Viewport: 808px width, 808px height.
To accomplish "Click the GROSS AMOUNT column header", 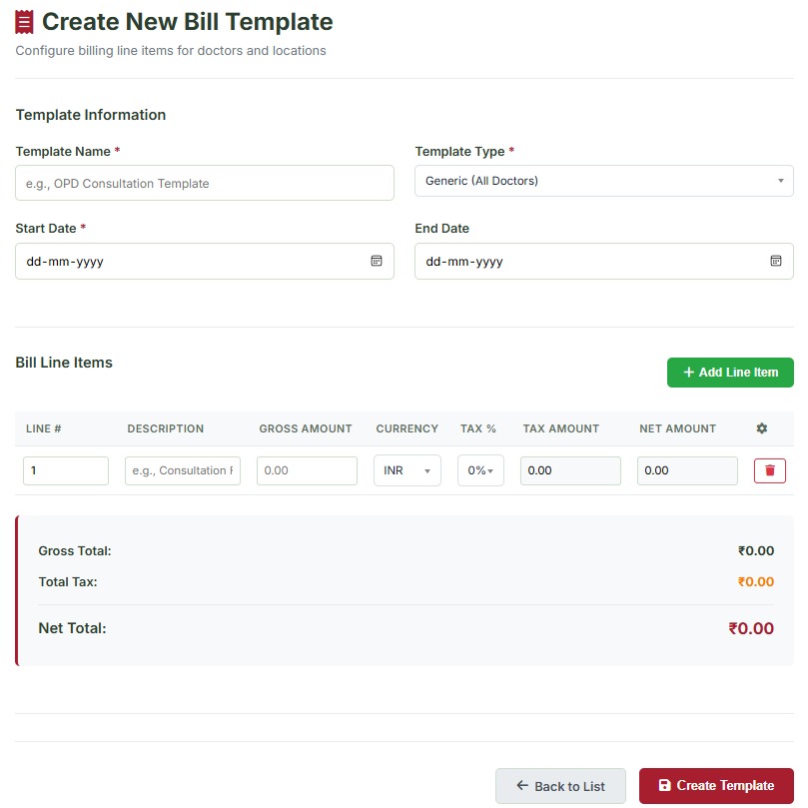I will (x=306, y=428).
